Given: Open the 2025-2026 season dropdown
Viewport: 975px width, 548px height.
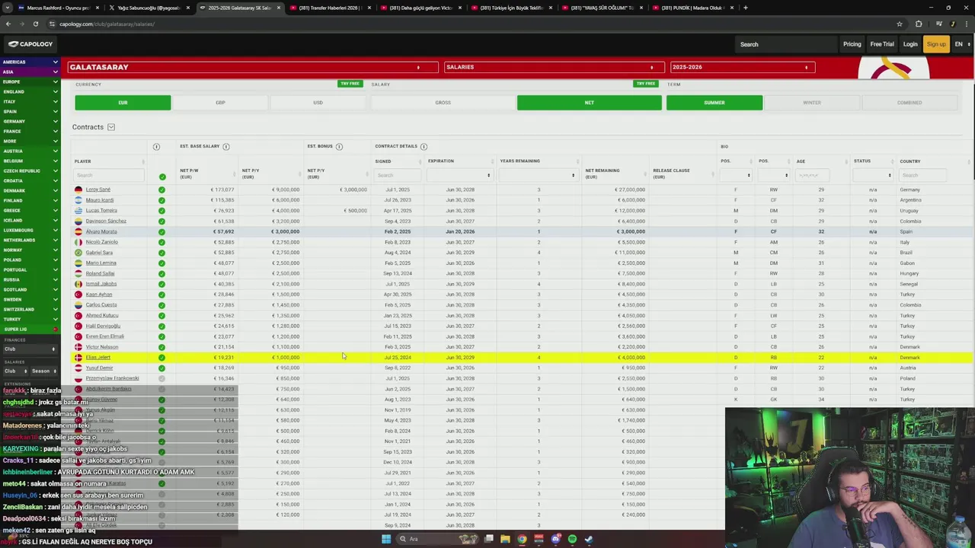Looking at the screenshot, I should click(x=742, y=67).
